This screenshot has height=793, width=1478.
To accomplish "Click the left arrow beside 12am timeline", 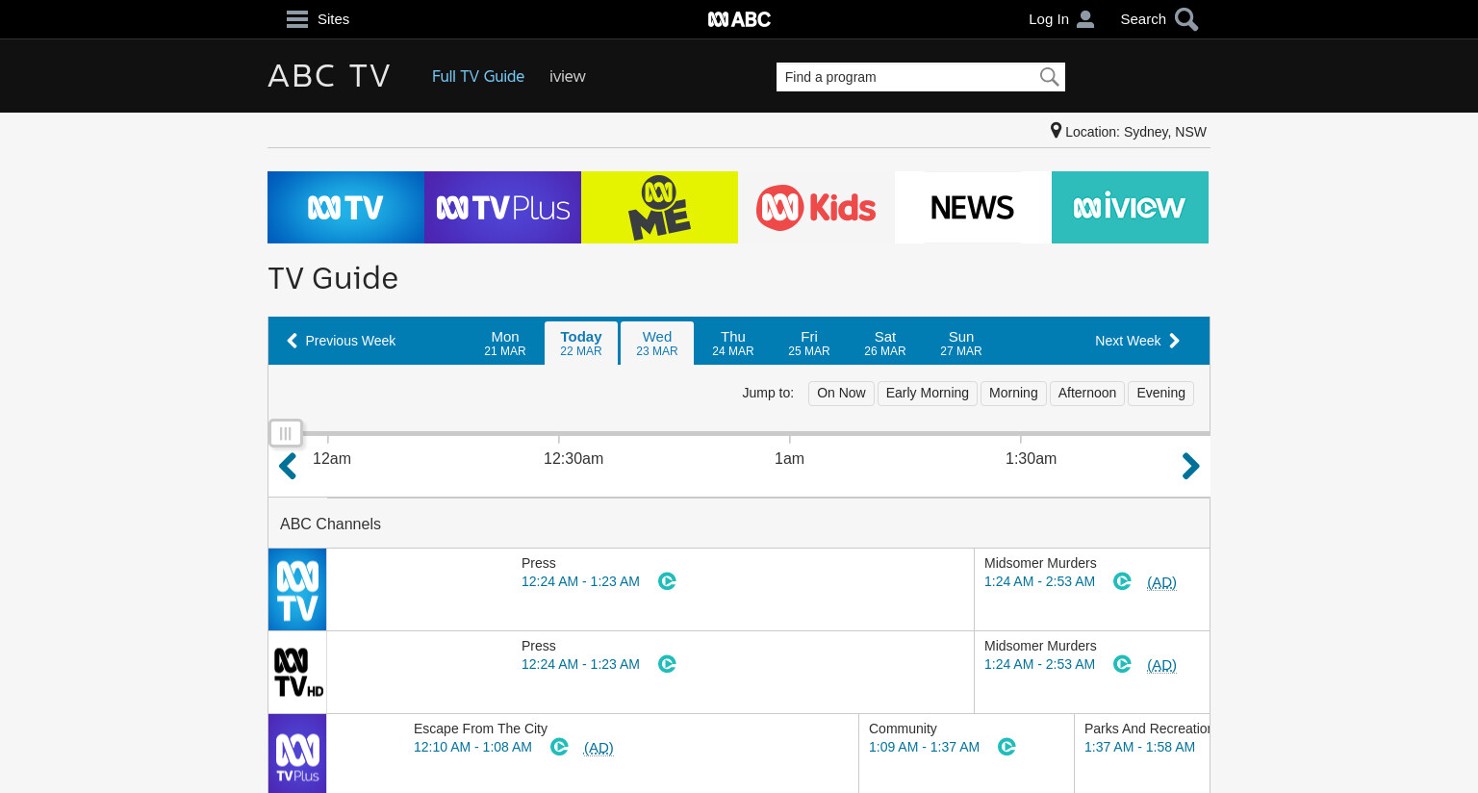I will [288, 467].
